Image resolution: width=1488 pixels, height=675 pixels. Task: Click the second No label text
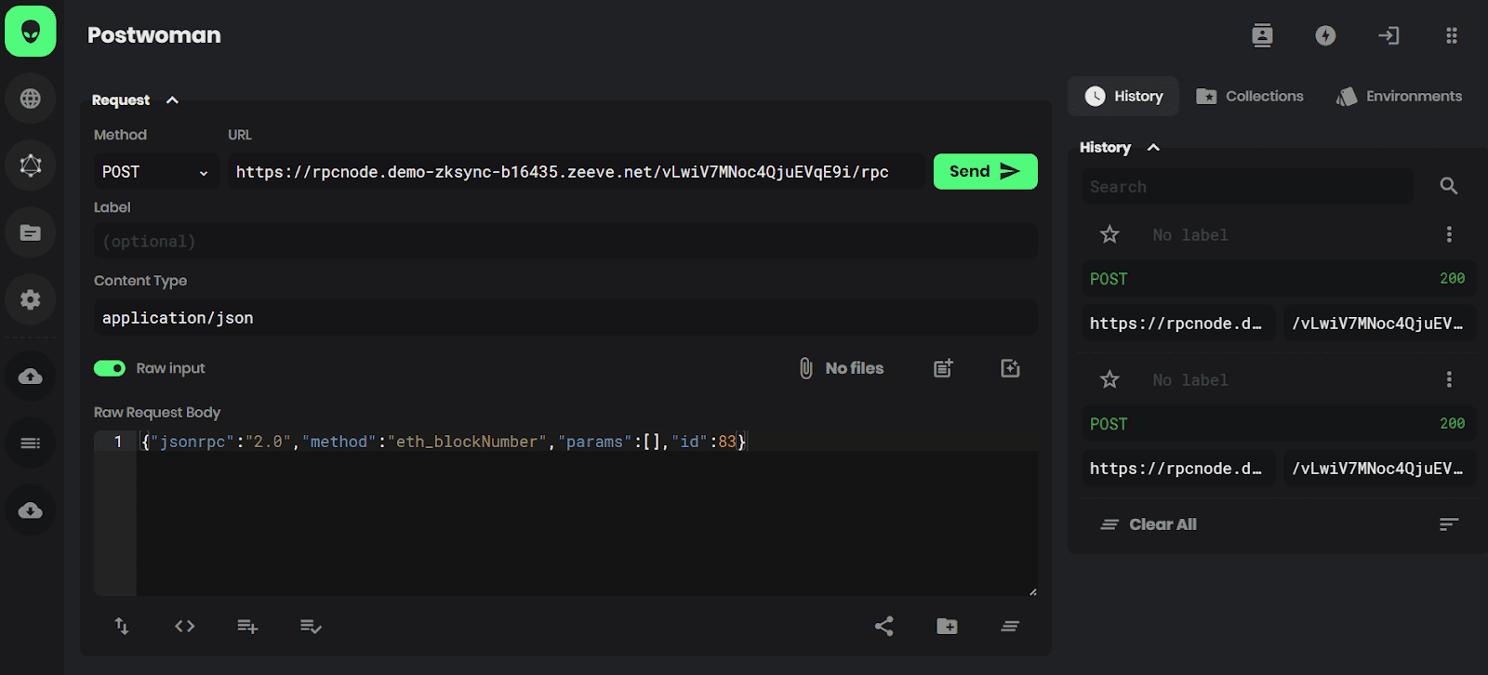click(1190, 380)
